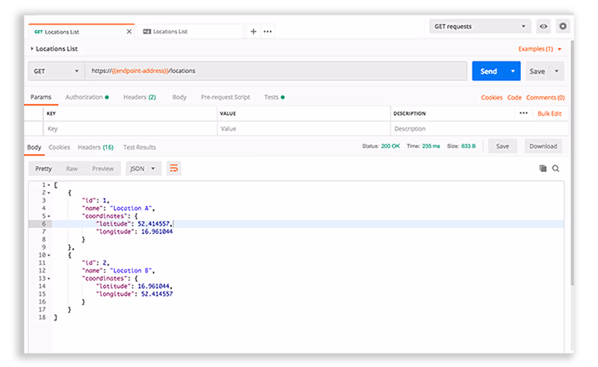The width and height of the screenshot is (598, 367).
Task: Collapse JSON object at line 10
Action: point(49,255)
